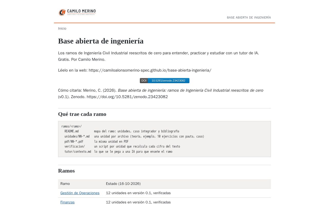Select the unidades/NN-*.md line in code block
The image size is (329, 206).
click(134, 136)
